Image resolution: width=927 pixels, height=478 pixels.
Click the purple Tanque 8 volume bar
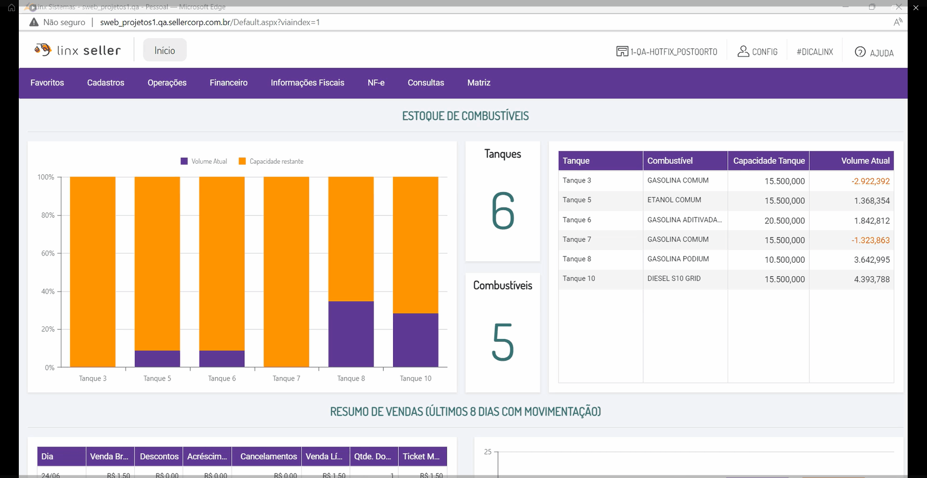click(x=351, y=334)
